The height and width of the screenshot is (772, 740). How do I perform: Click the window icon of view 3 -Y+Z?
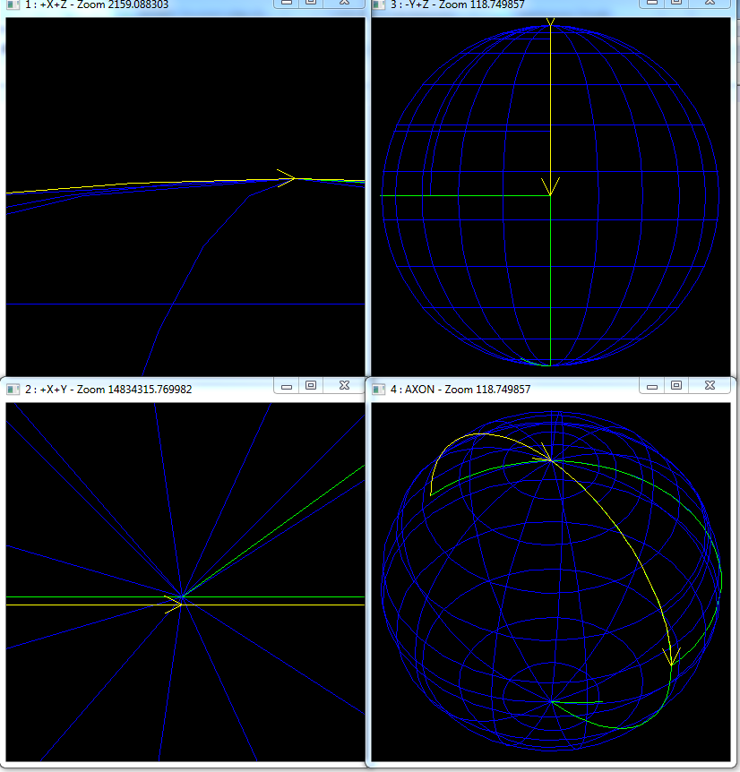(378, 4)
